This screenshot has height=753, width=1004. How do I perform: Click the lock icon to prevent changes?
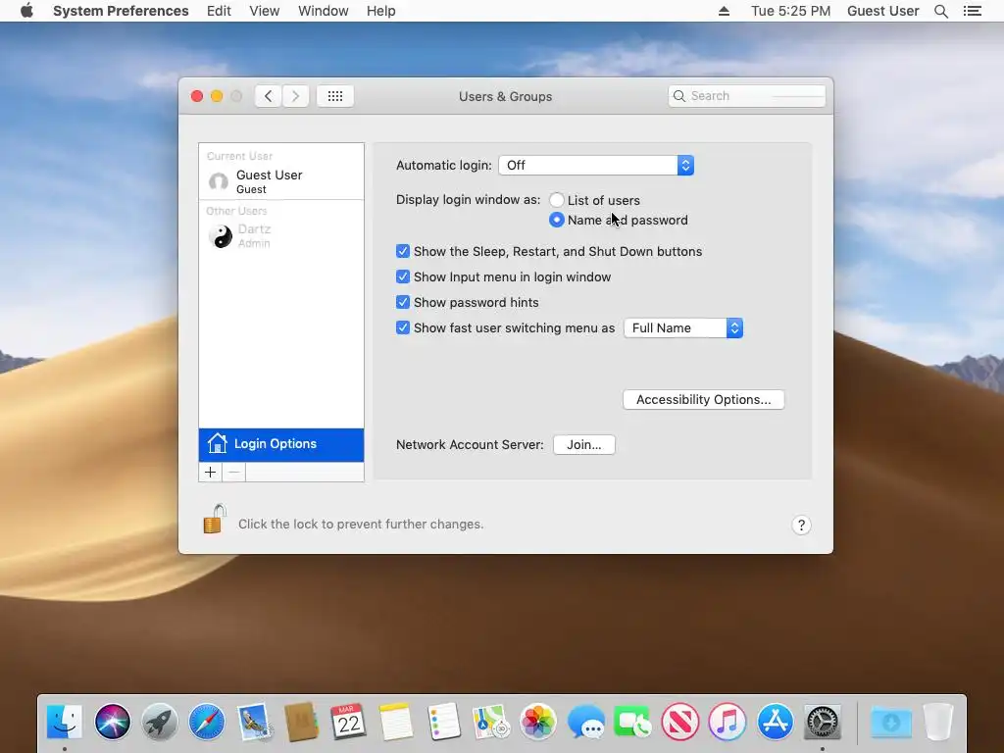coord(215,520)
